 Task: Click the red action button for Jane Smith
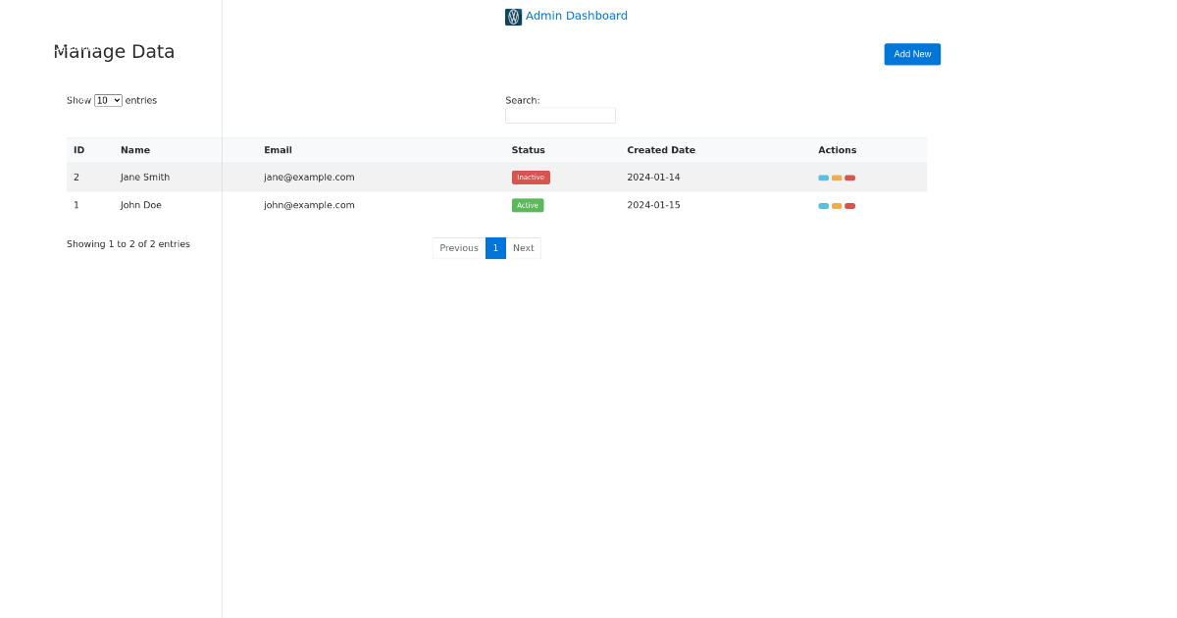[x=849, y=178]
